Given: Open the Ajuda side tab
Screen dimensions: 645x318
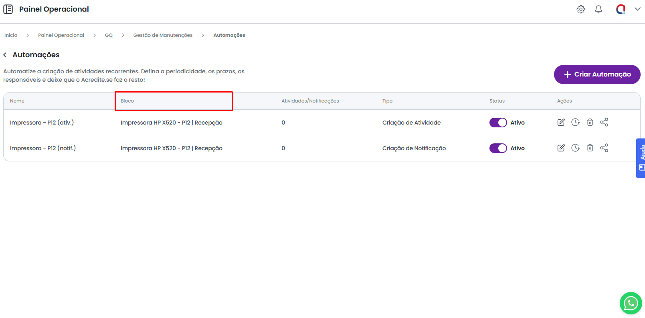Looking at the screenshot, I should [x=641, y=158].
